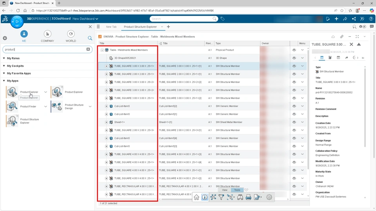Click the cloud icon in widget header
Screen dimensions: 376x211
(x=333, y=37)
